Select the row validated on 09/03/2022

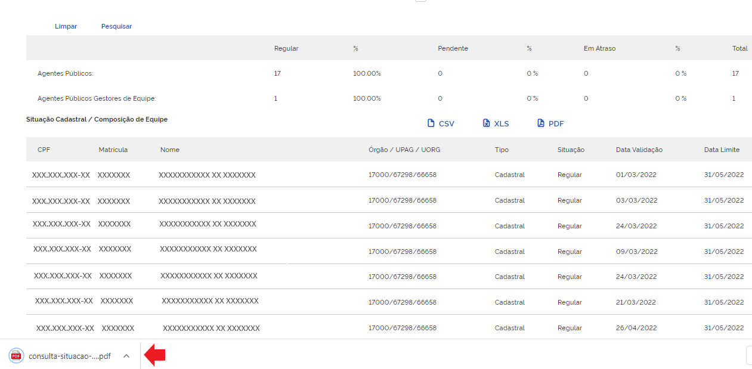[x=636, y=252]
